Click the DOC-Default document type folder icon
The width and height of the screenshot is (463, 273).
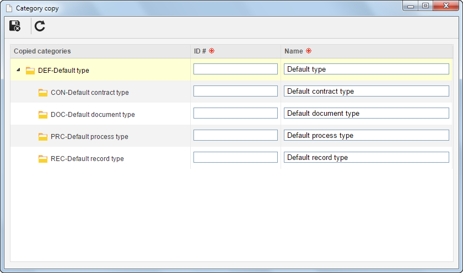(x=43, y=115)
